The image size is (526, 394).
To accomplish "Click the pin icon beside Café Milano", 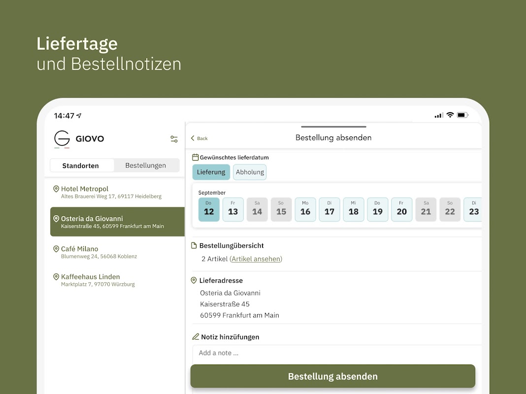I will tap(56, 249).
